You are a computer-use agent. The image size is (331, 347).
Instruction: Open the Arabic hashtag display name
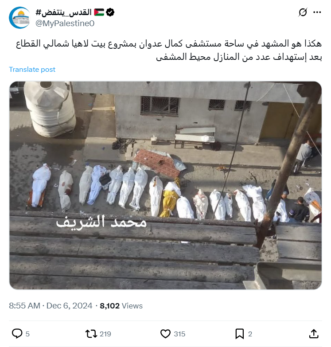64,12
